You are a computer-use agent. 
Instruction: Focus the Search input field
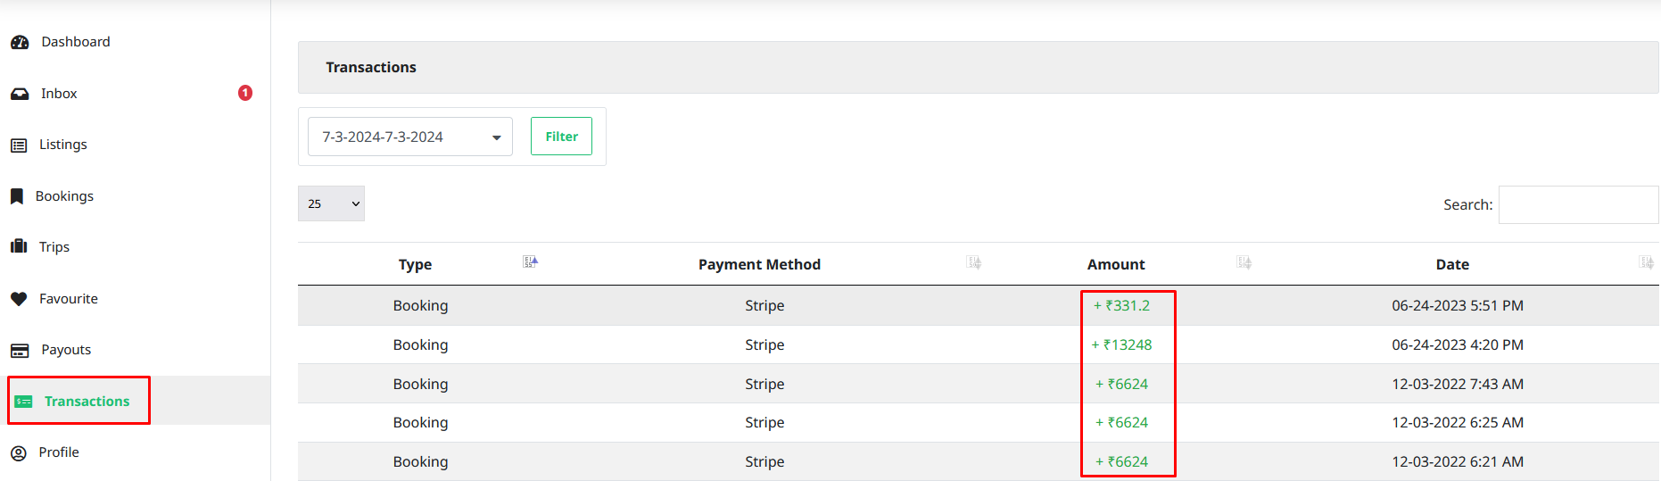click(x=1577, y=205)
